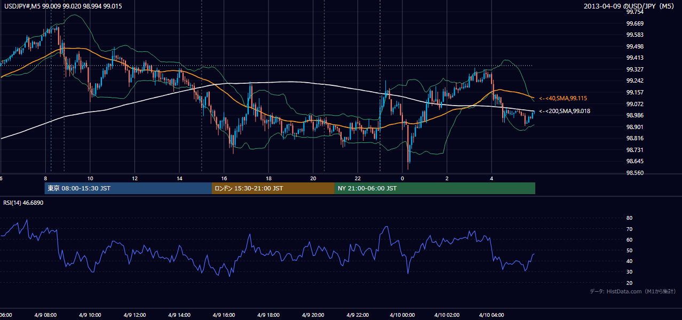Viewport: 682px width, 320px height.
Task: Click the 4/9 20:00 date label
Action: click(313, 315)
